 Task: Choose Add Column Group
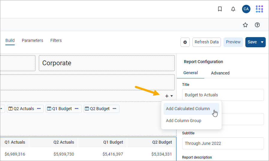coord(184,121)
